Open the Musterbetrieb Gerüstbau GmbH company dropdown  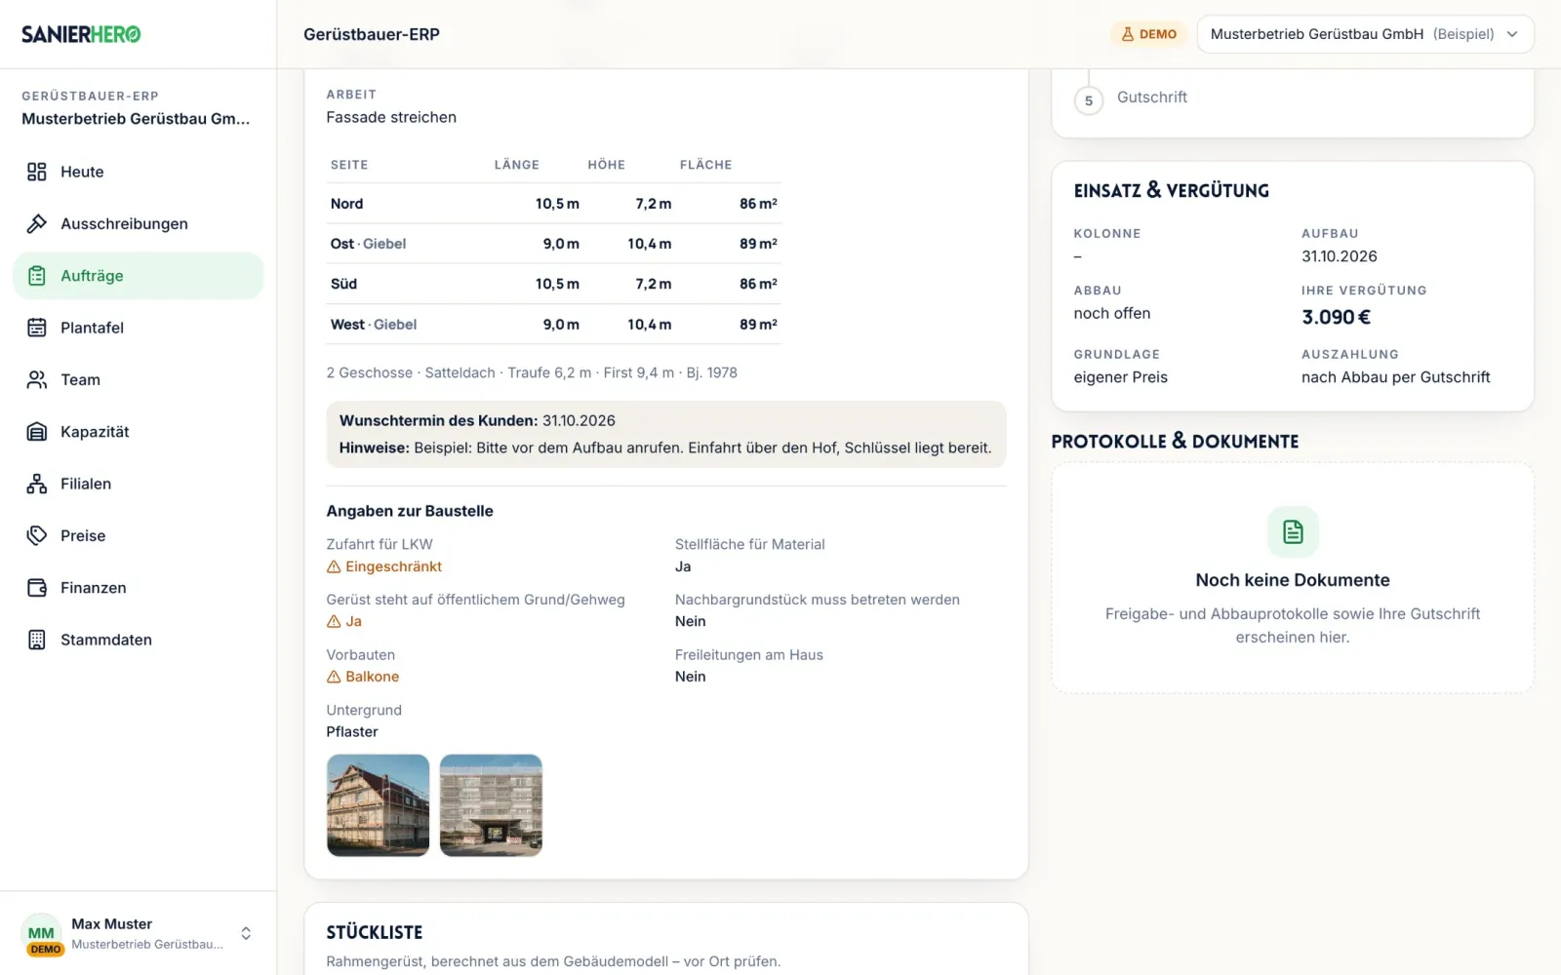[1365, 34]
